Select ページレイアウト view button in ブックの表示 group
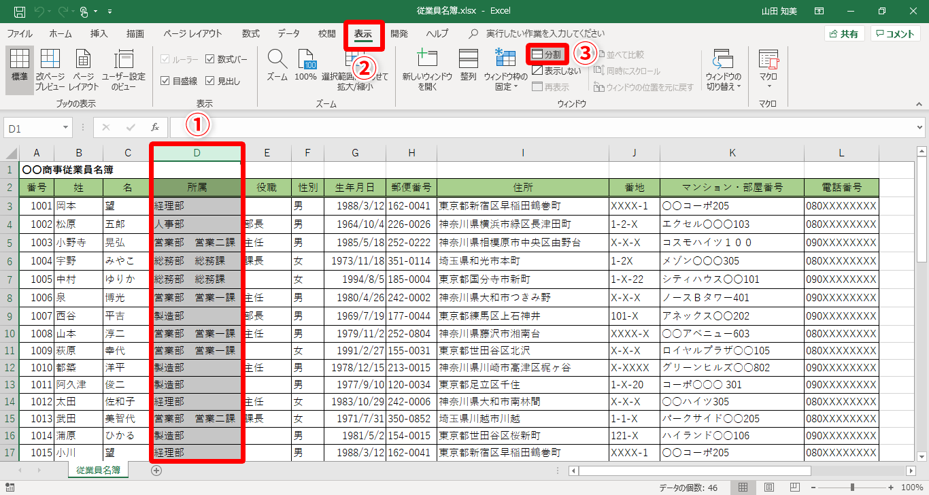Image resolution: width=929 pixels, height=495 pixels. click(x=84, y=69)
